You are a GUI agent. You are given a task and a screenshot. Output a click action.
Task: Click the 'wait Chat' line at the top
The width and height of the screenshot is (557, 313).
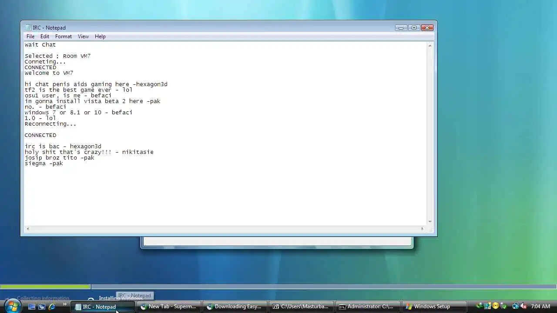tap(40, 45)
